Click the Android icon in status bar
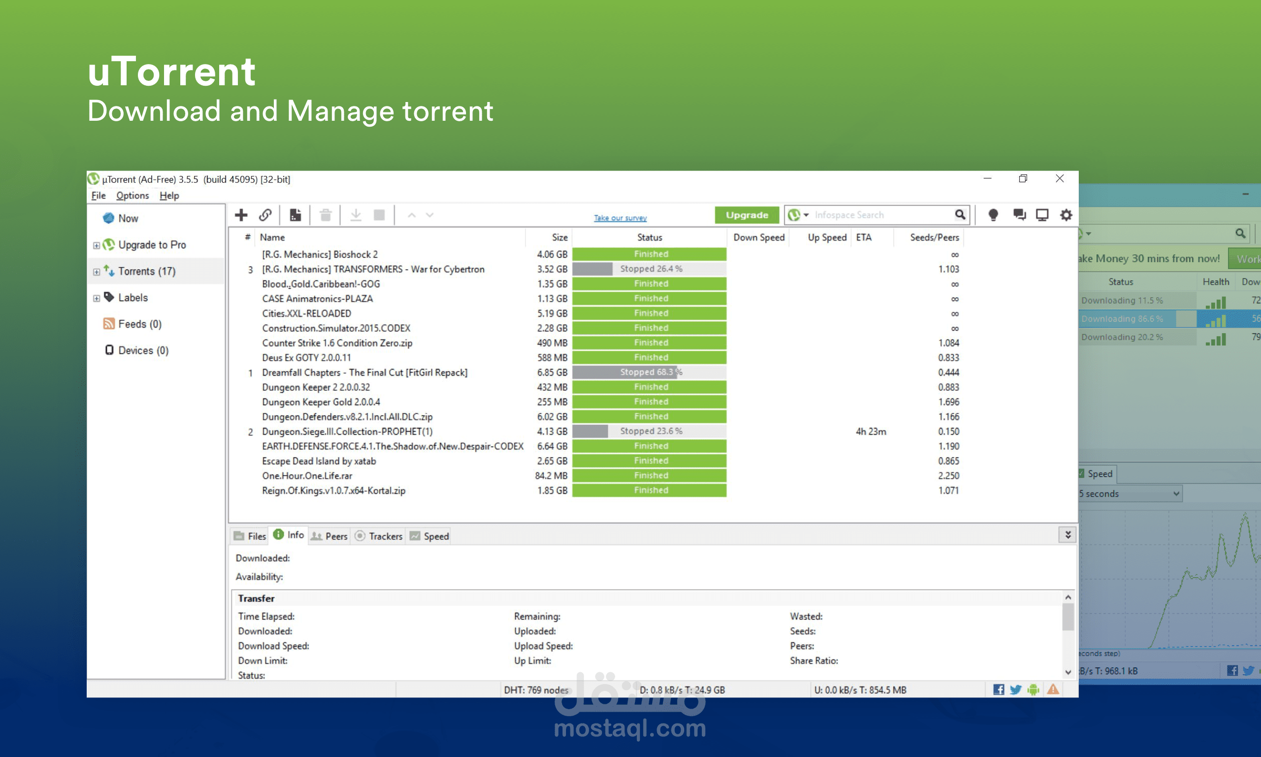Image resolution: width=1261 pixels, height=757 pixels. click(1033, 689)
